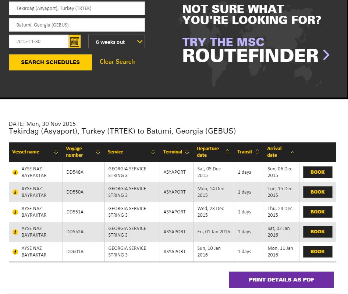Open the calendar date picker icon
Image resolution: width=348 pixels, height=294 pixels.
(75, 42)
